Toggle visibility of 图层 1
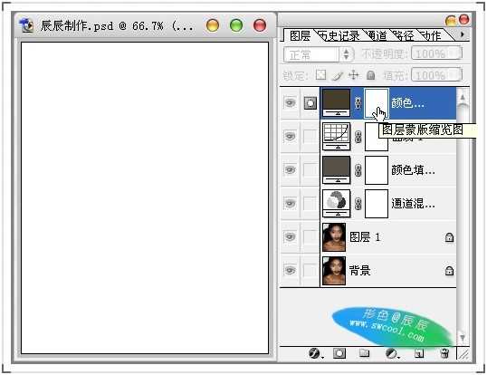The width and height of the screenshot is (487, 375). pyautogui.click(x=290, y=236)
